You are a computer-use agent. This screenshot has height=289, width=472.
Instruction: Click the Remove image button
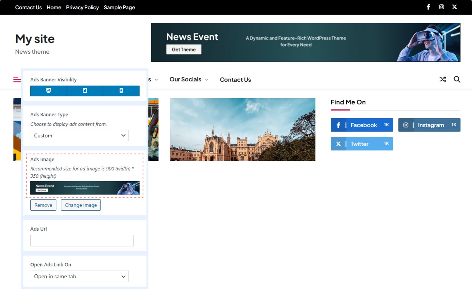tap(43, 205)
